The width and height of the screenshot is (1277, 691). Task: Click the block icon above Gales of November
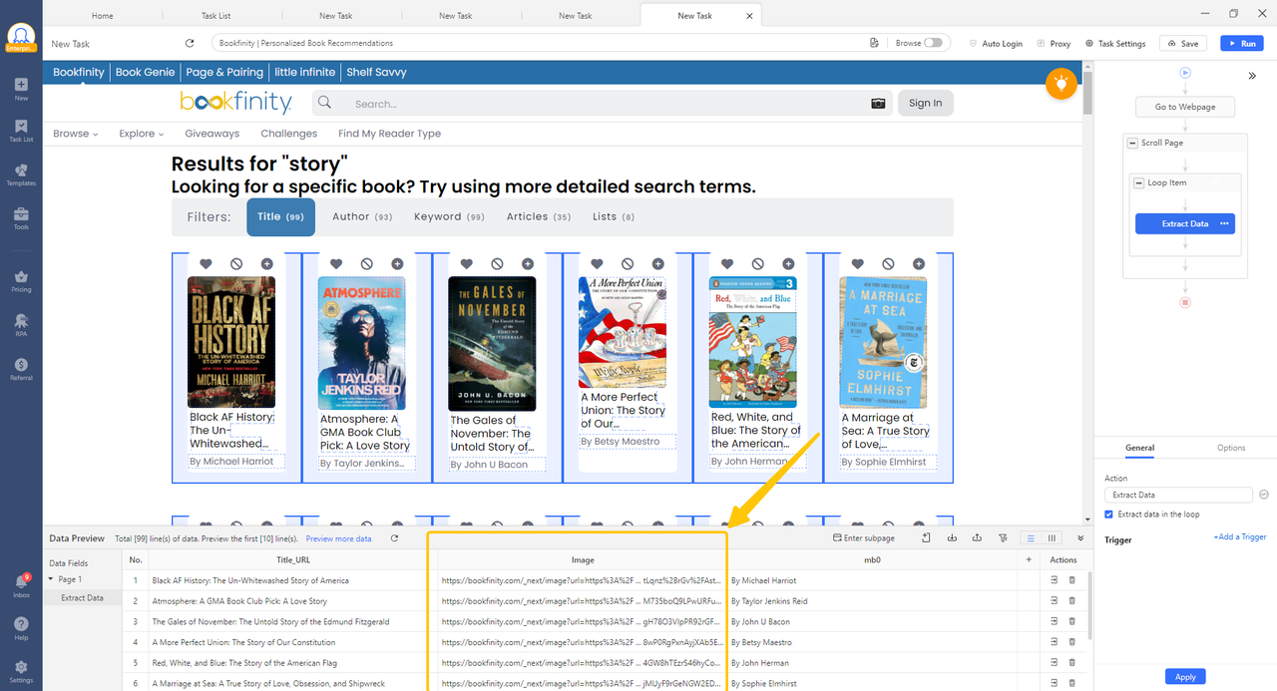click(497, 263)
